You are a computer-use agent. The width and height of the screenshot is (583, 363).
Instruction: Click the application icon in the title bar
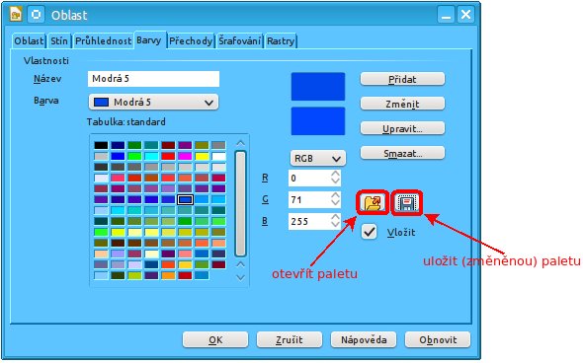coord(16,15)
